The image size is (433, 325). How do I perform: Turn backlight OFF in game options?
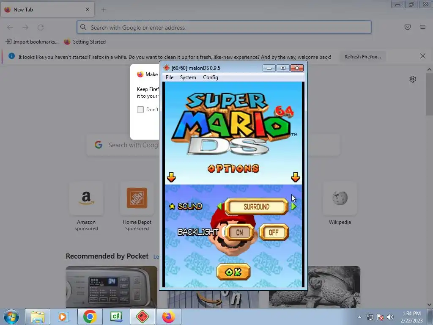coord(274,232)
